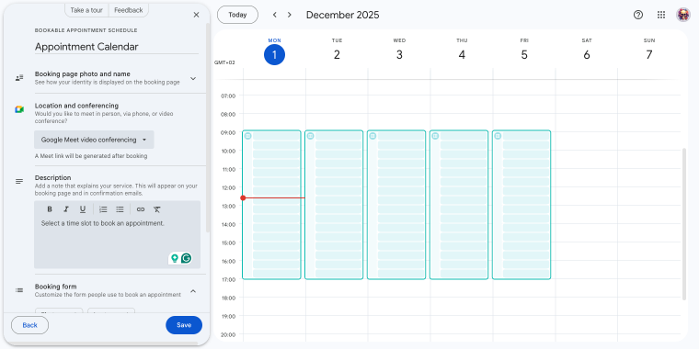The image size is (699, 349).
Task: Click the GMT+02 timezone label
Action: coord(224,62)
